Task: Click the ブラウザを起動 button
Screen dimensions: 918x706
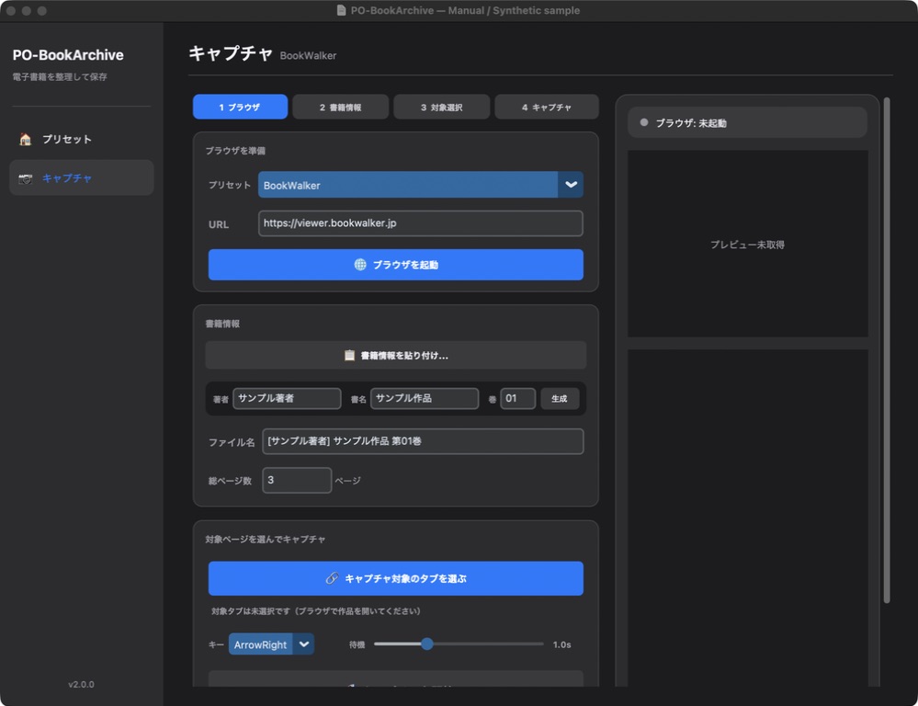Action: click(396, 265)
